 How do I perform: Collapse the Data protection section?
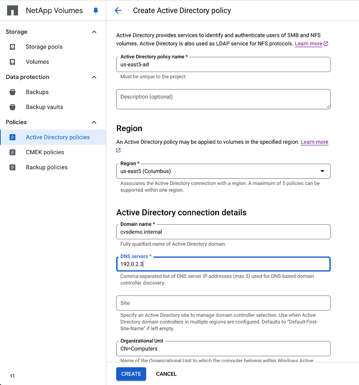[x=94, y=77]
